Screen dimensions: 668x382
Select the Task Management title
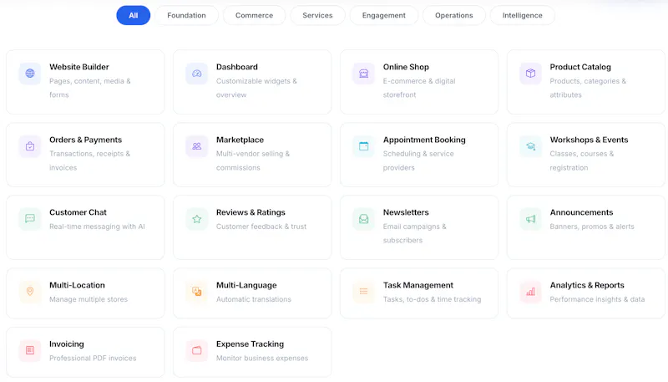418,285
